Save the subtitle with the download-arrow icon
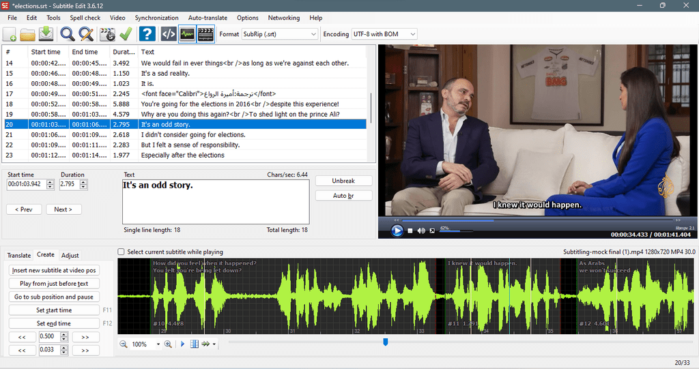This screenshot has width=699, height=369. [46, 34]
